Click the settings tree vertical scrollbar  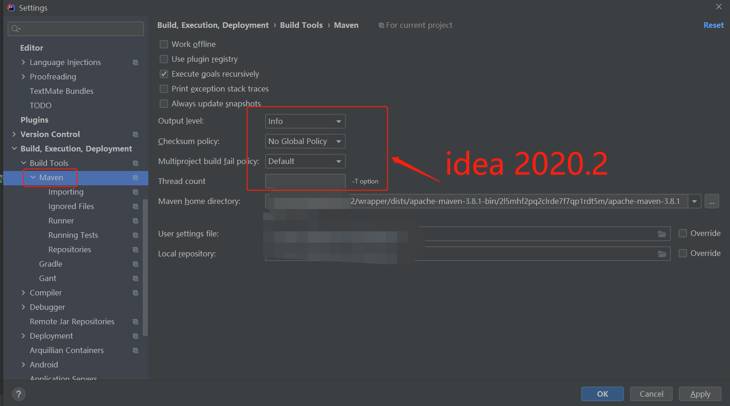pos(146,267)
